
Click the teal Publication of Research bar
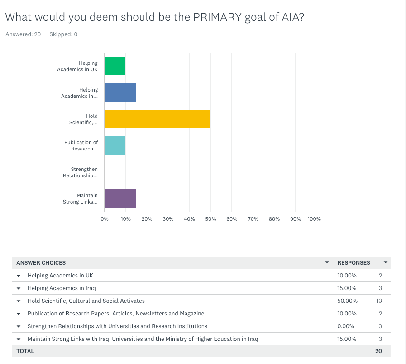click(x=115, y=146)
